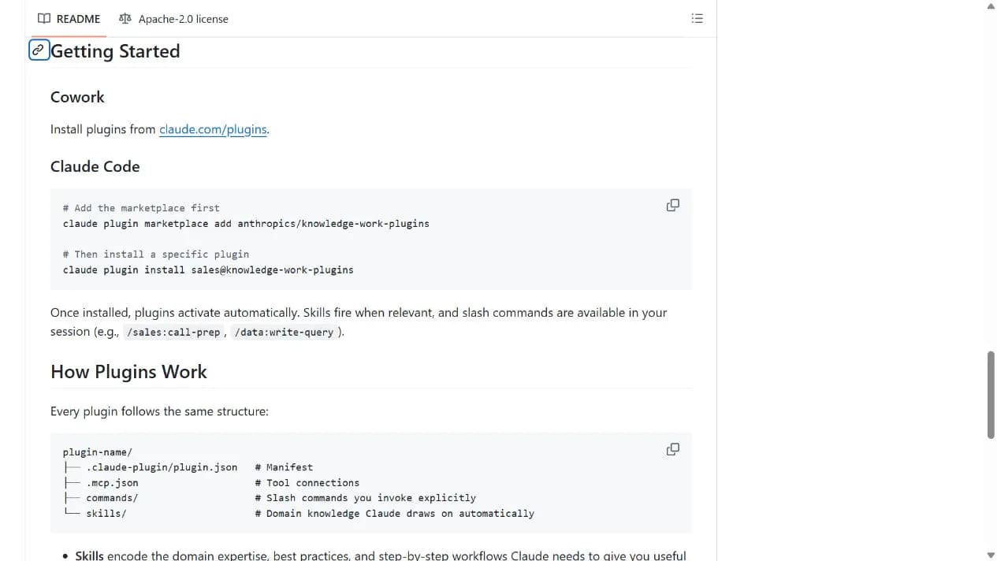Image resolution: width=997 pixels, height=561 pixels.
Task: Click the book icon on README tab
Action: [x=44, y=19]
